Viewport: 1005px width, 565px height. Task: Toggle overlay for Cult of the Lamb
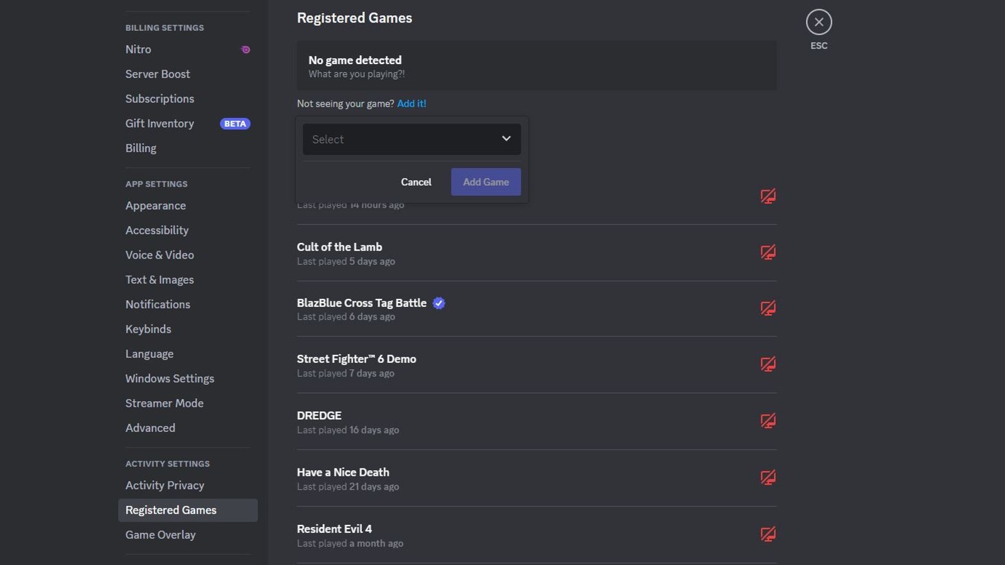pos(767,252)
